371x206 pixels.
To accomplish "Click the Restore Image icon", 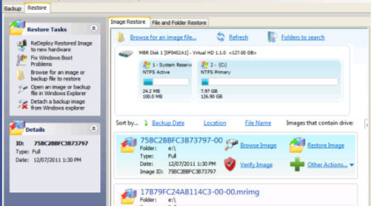I will pyautogui.click(x=297, y=145).
